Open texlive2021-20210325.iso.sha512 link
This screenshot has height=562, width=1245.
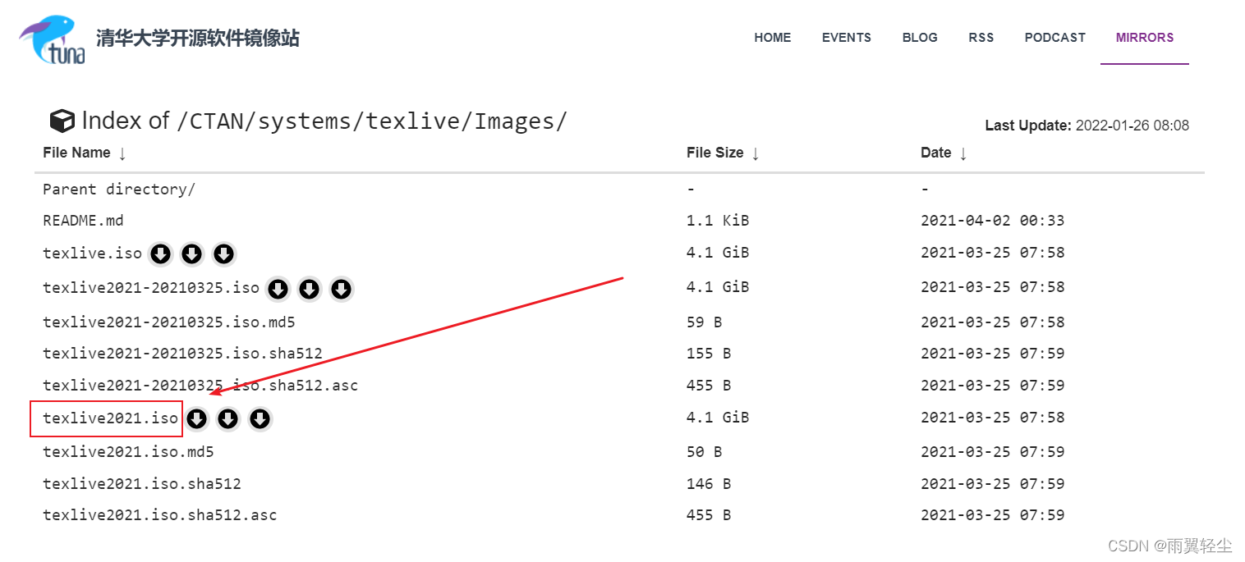pos(182,354)
